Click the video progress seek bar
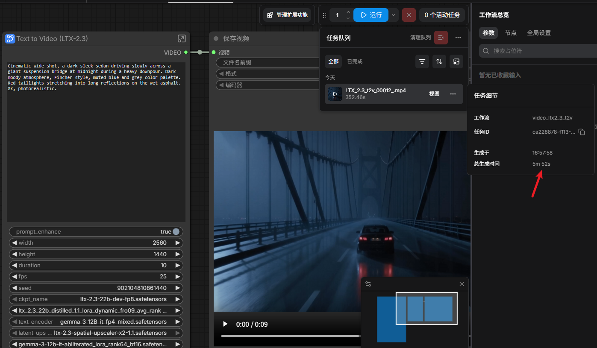 [x=291, y=336]
